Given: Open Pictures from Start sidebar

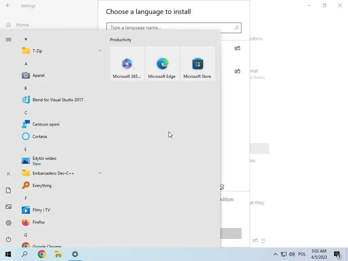Looking at the screenshot, I should coord(8,207).
